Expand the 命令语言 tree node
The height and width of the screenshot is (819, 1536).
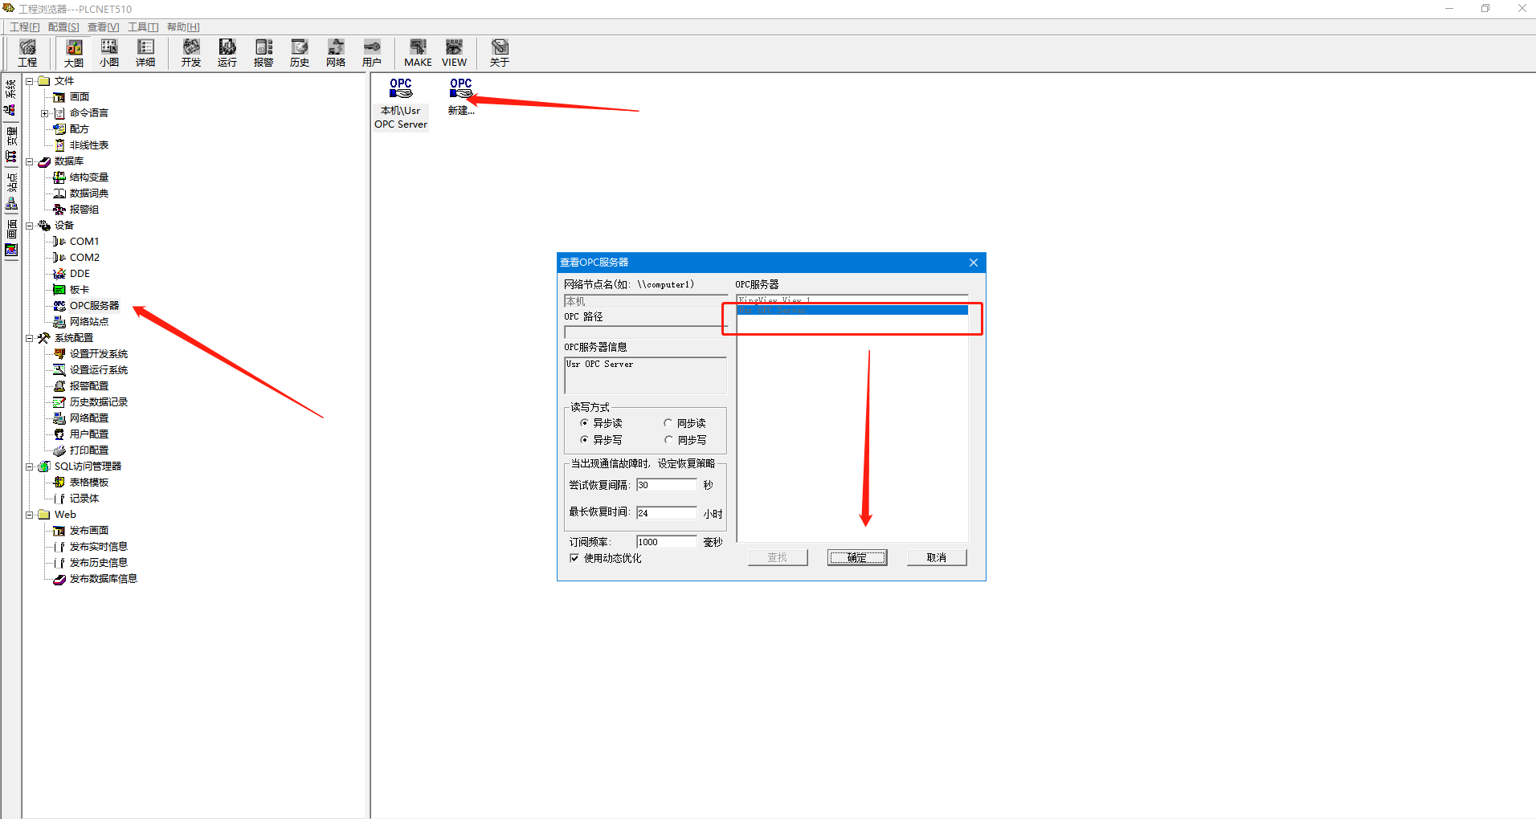click(x=45, y=113)
